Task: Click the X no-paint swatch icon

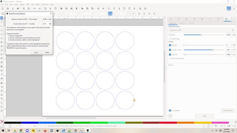Action: pos(2,122)
